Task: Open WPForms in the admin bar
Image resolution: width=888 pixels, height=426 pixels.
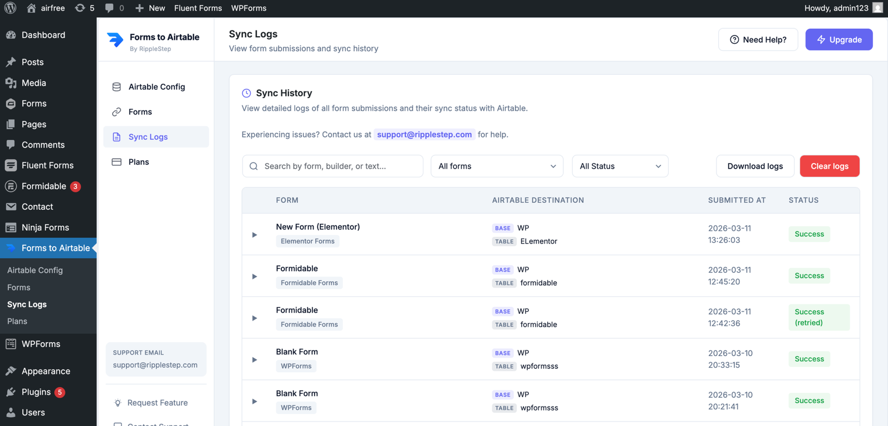Action: coord(249,8)
